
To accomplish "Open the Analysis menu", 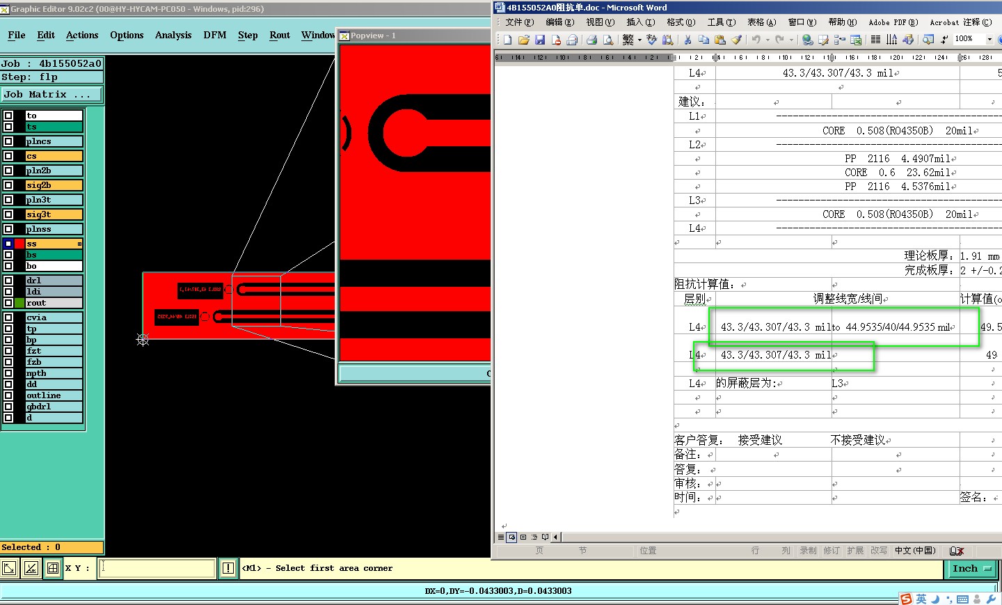I will pos(173,35).
